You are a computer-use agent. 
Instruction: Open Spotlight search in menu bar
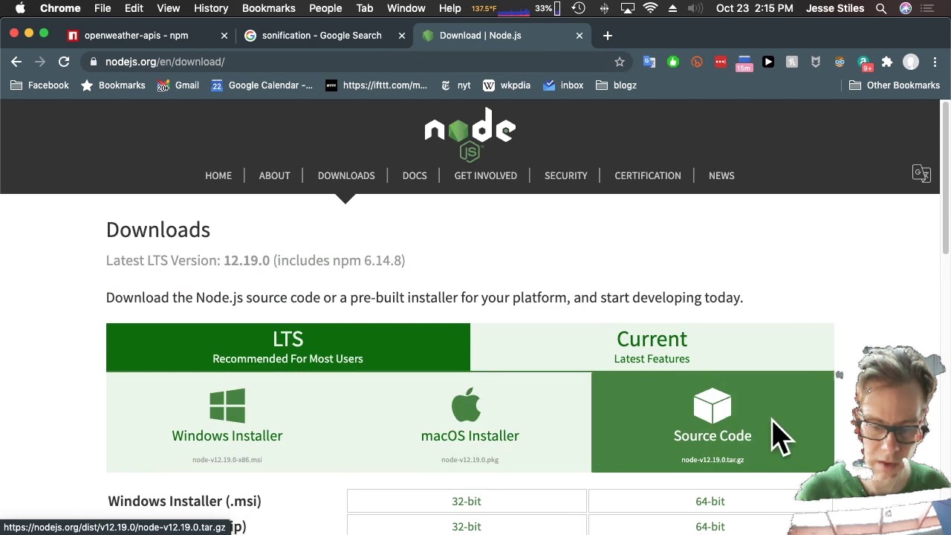click(x=881, y=8)
